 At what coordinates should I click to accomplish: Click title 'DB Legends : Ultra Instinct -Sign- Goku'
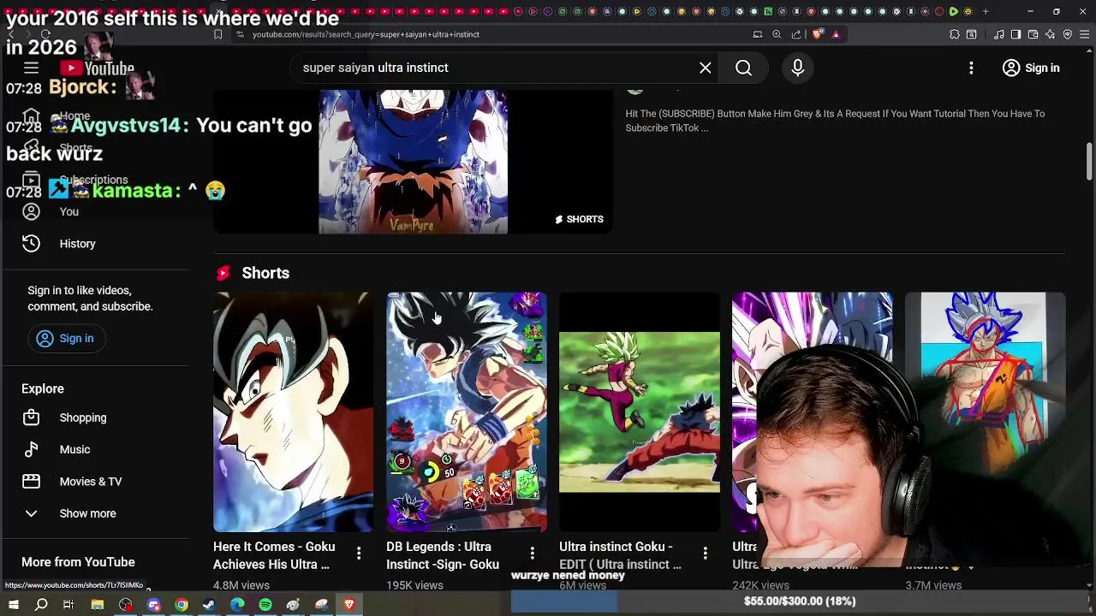click(x=443, y=555)
